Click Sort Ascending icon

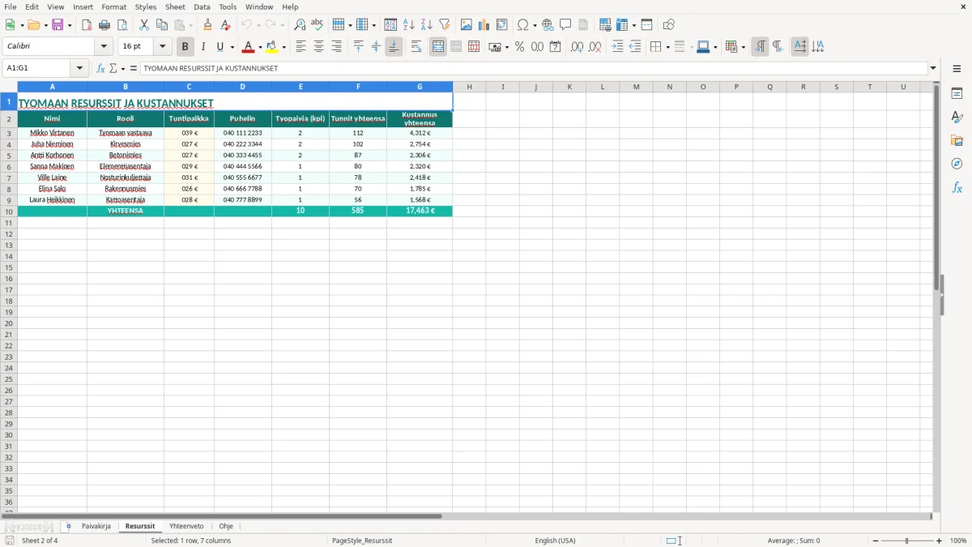pyautogui.click(x=409, y=25)
